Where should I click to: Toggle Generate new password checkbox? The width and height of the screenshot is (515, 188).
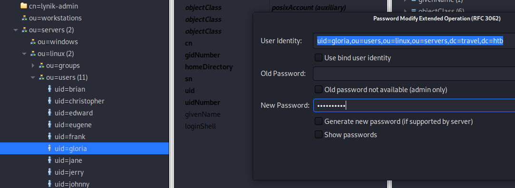(318, 122)
